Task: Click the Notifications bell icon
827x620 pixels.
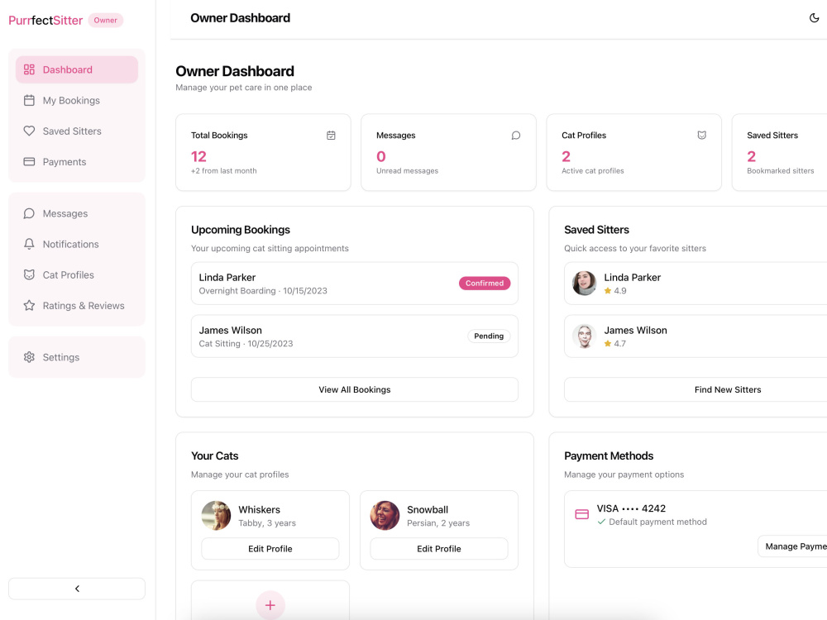Action: [29, 244]
